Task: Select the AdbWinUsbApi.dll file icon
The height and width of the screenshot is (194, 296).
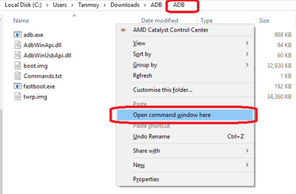Action: (18, 55)
